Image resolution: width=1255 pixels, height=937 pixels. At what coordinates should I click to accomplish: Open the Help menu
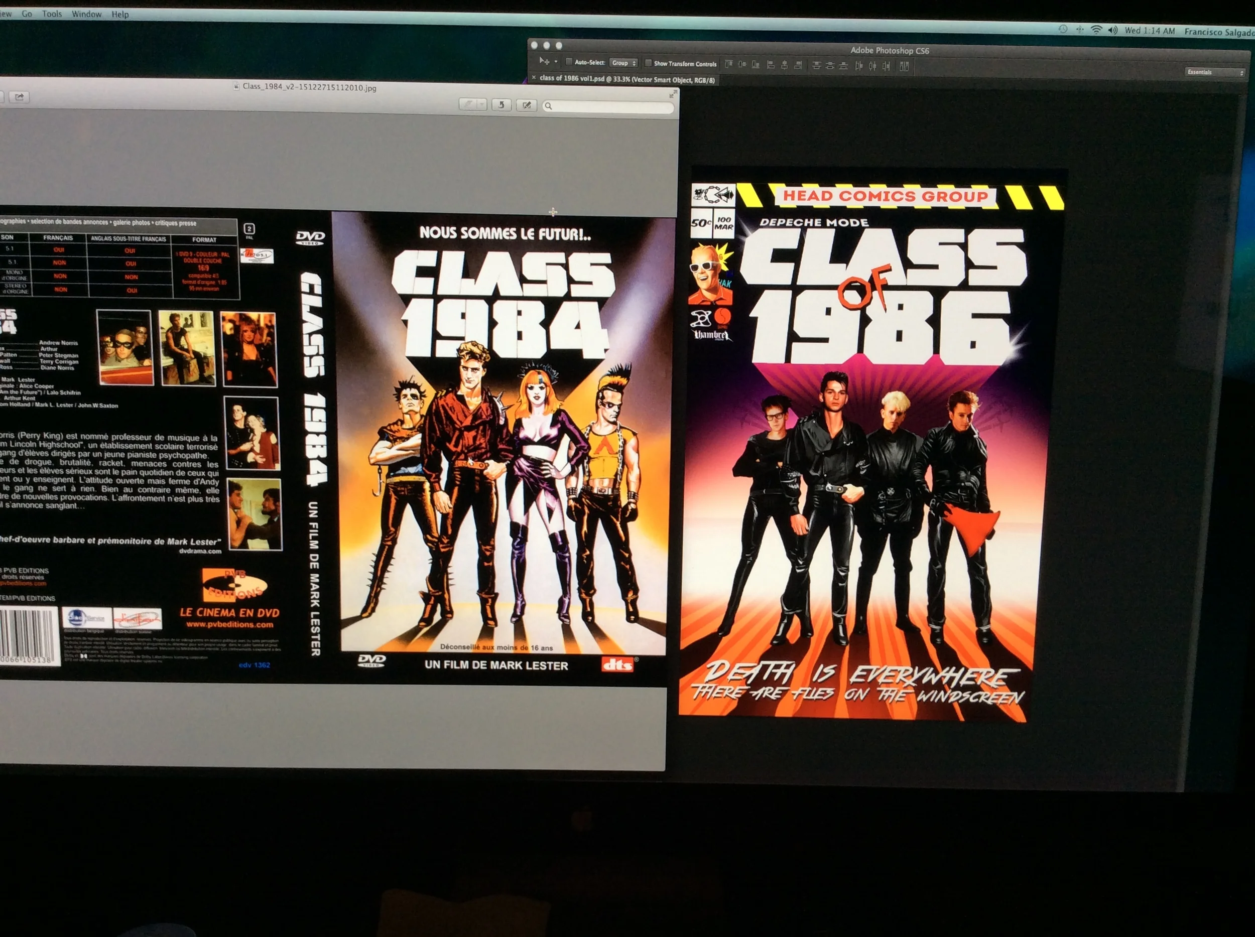point(119,14)
